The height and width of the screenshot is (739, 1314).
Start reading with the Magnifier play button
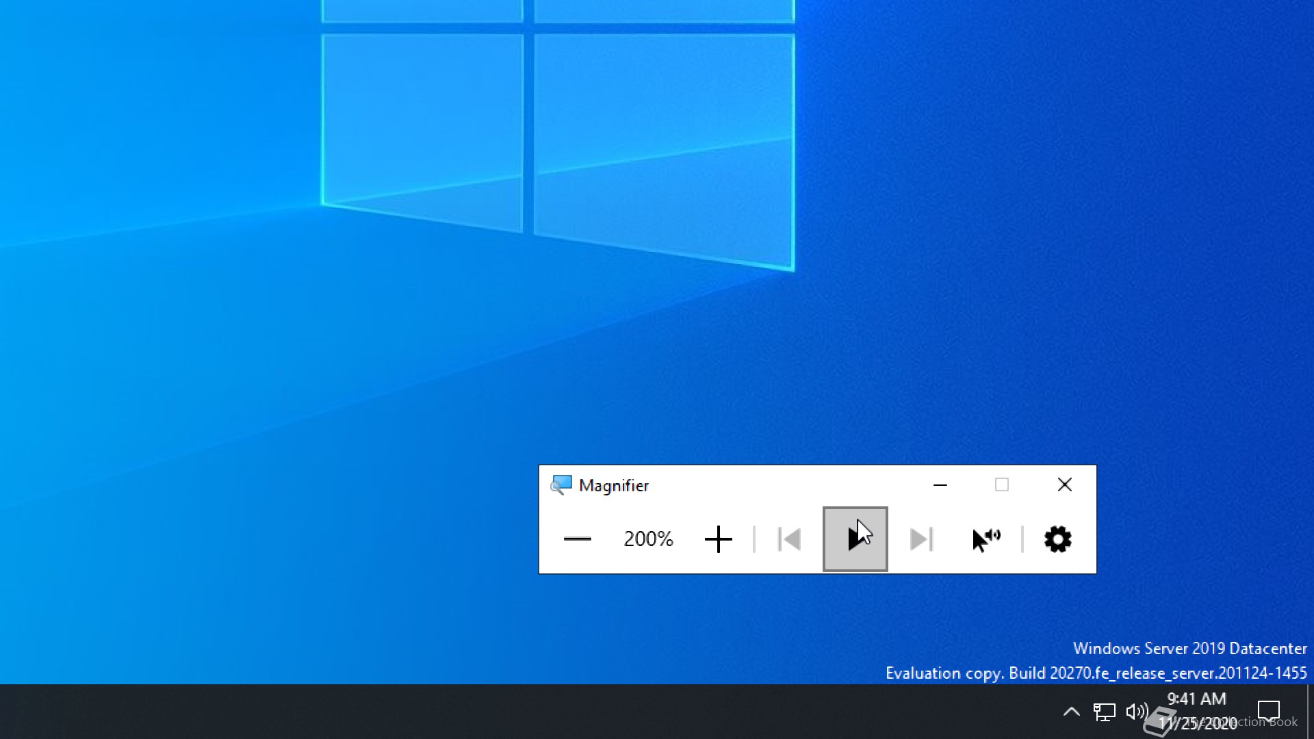(x=855, y=539)
